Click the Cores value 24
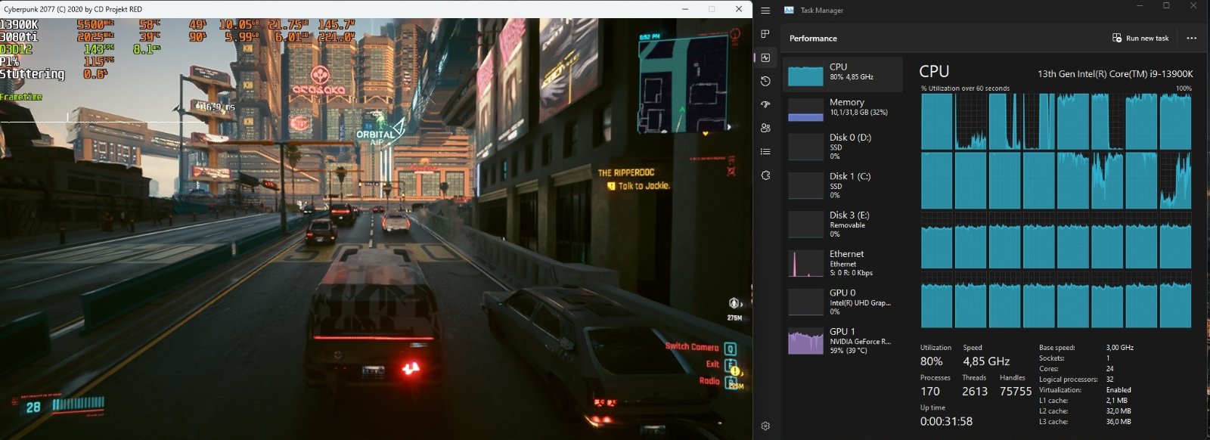Screen dimensions: 1210x440 pyautogui.click(x=1110, y=369)
